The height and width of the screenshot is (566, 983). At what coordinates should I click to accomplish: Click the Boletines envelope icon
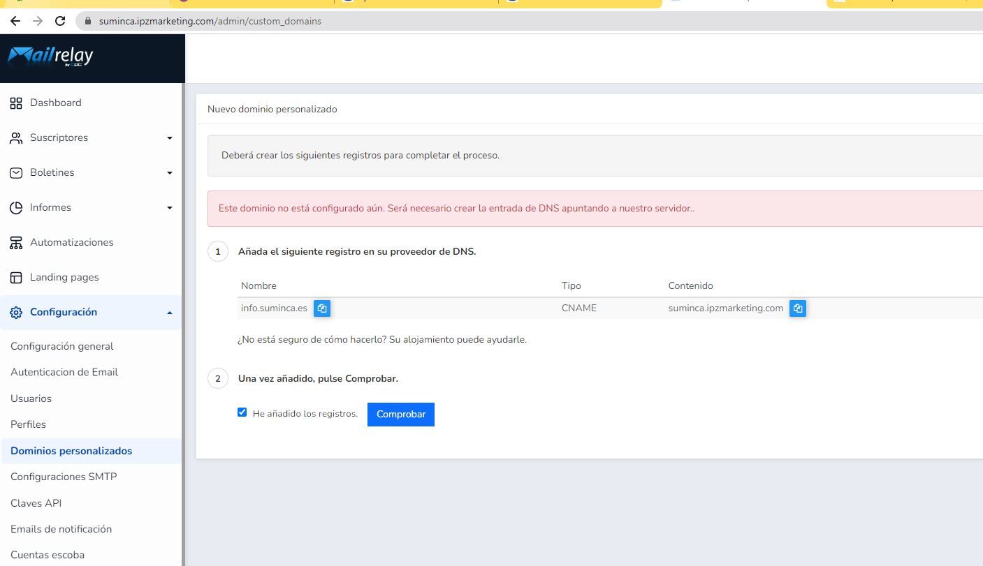pyautogui.click(x=16, y=173)
